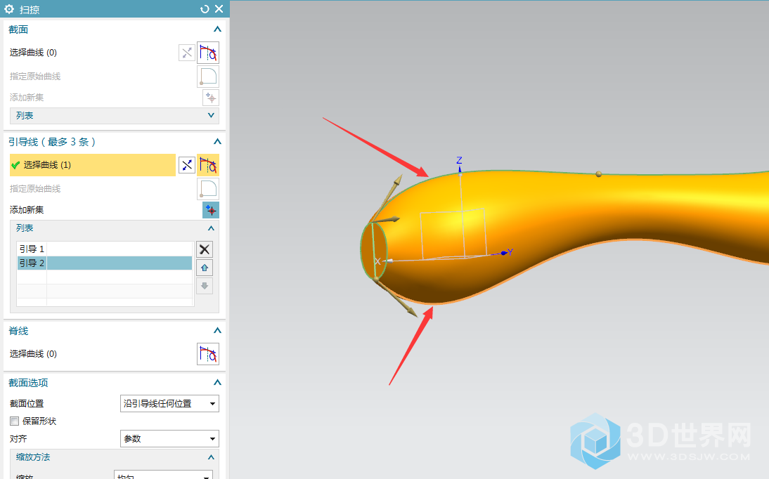Select 引导 1 list row
Image resolution: width=769 pixels, height=479 pixels.
pyautogui.click(x=105, y=249)
